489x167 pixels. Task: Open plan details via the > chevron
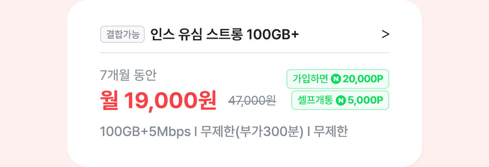click(385, 35)
